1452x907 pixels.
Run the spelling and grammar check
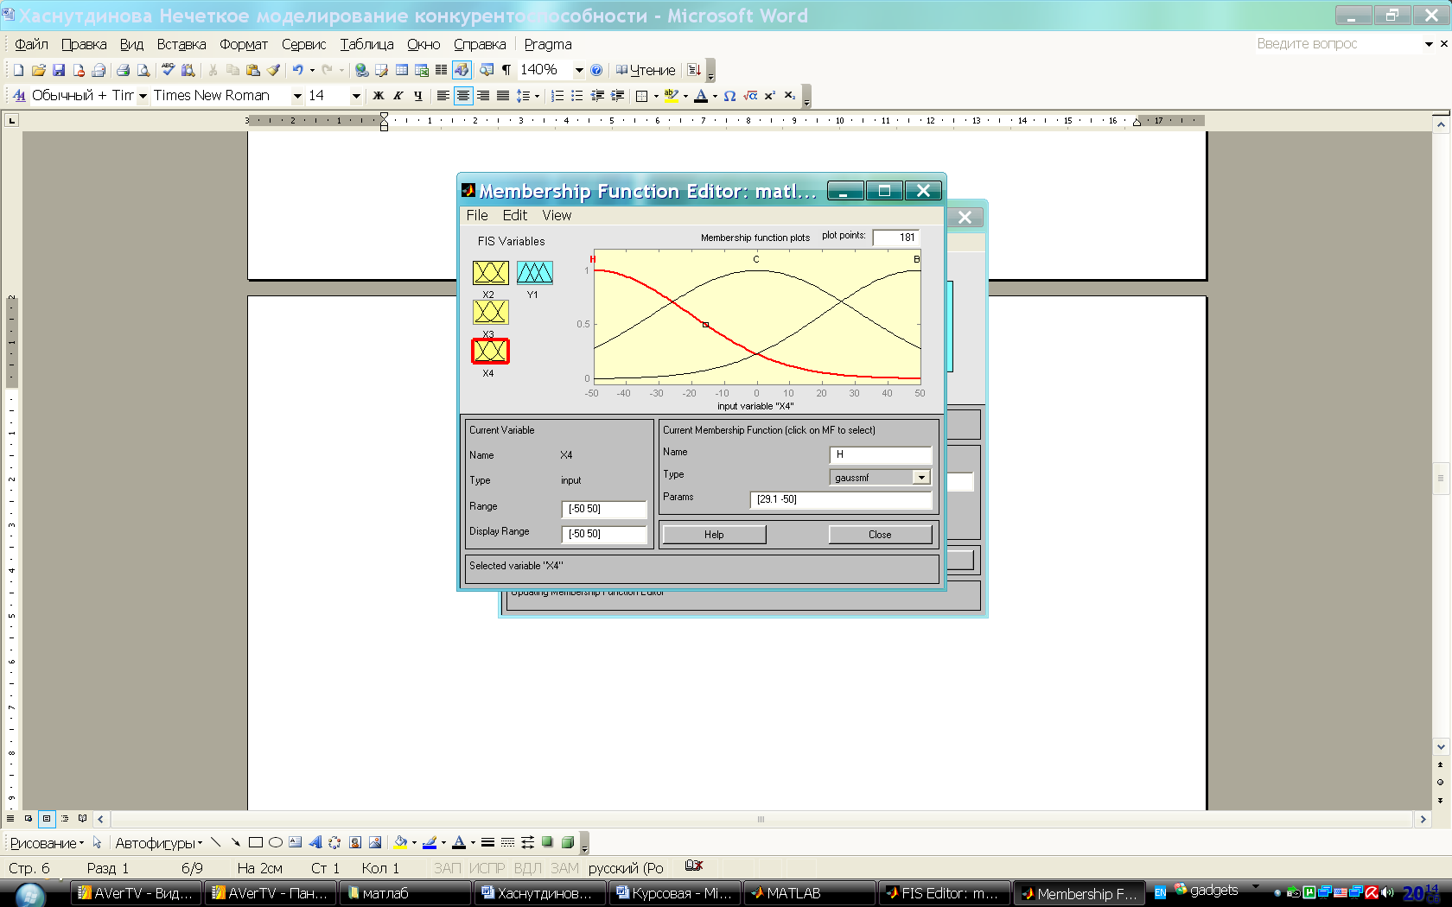169,70
